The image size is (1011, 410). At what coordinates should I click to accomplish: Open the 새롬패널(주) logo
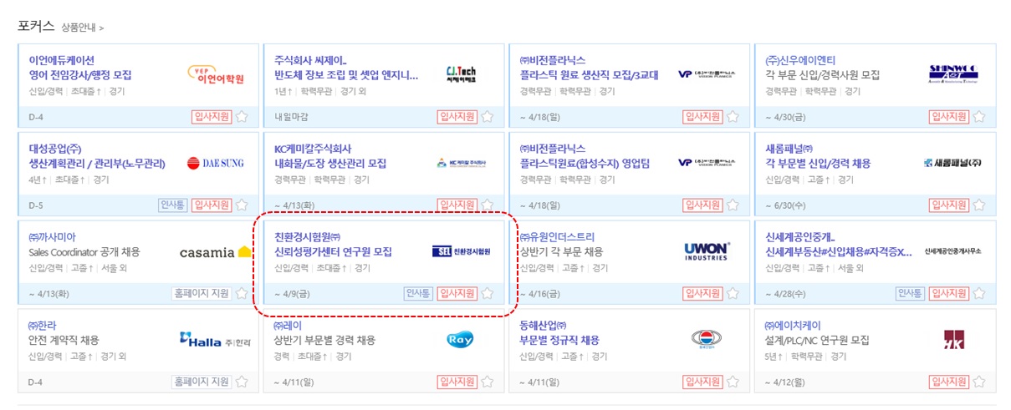952,163
